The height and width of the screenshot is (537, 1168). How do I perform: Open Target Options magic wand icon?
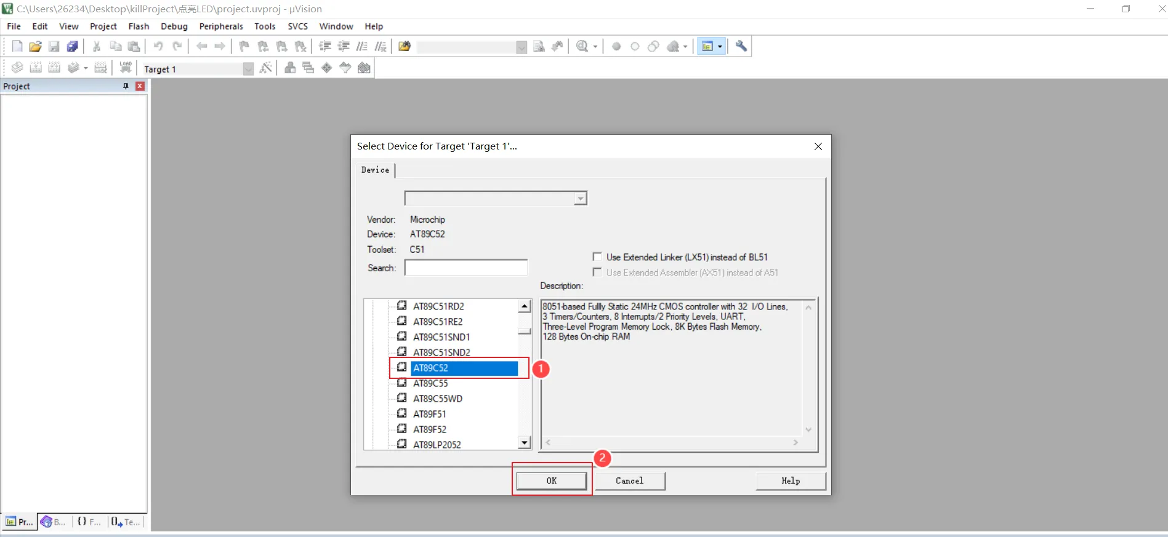pyautogui.click(x=266, y=68)
